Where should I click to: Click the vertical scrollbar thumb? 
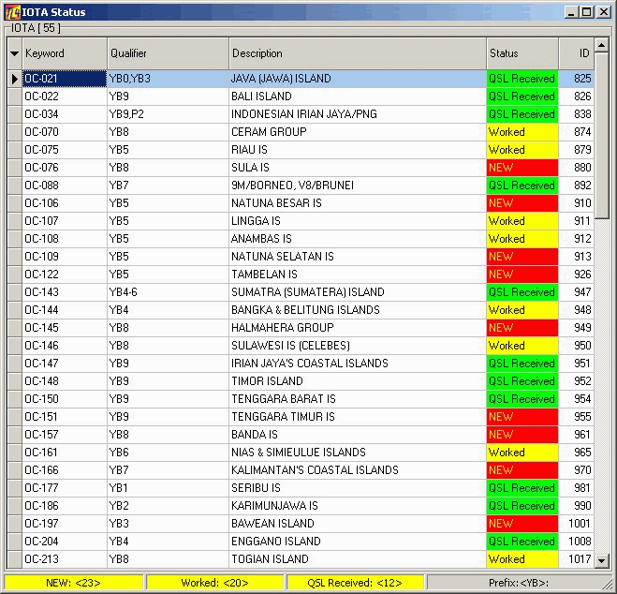coord(601,136)
